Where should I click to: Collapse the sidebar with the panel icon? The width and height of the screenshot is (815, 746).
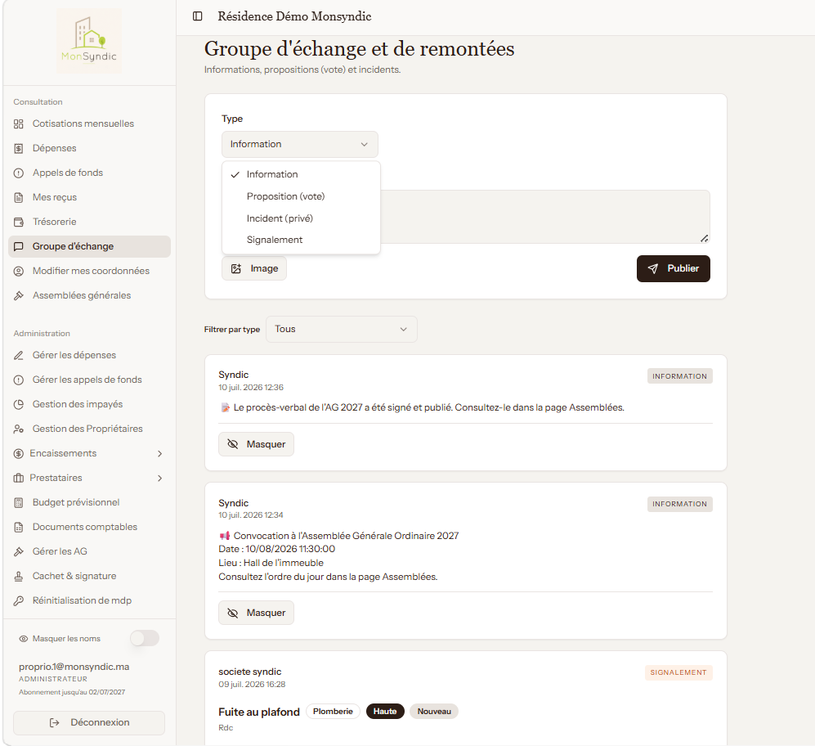pyautogui.click(x=198, y=16)
